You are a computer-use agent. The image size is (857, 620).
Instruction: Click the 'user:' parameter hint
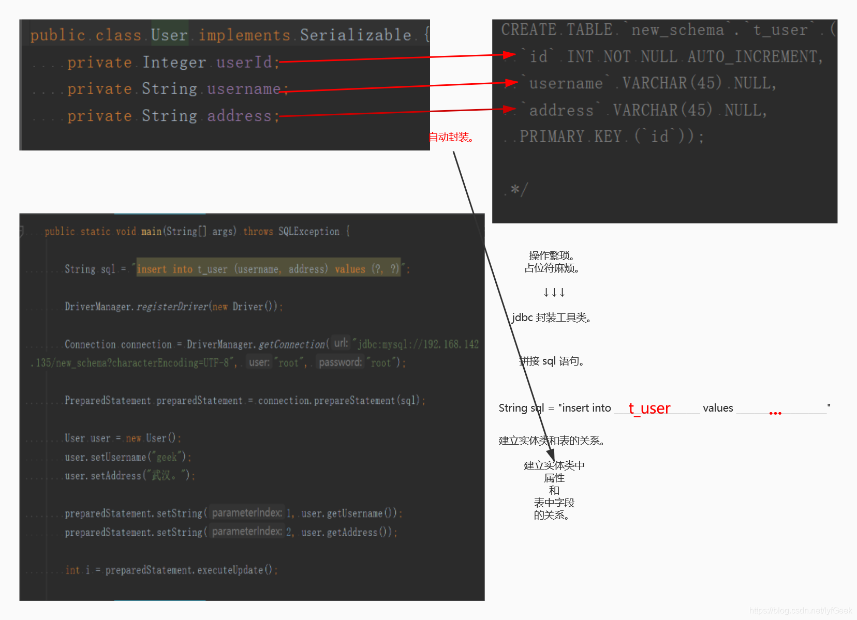click(x=259, y=362)
